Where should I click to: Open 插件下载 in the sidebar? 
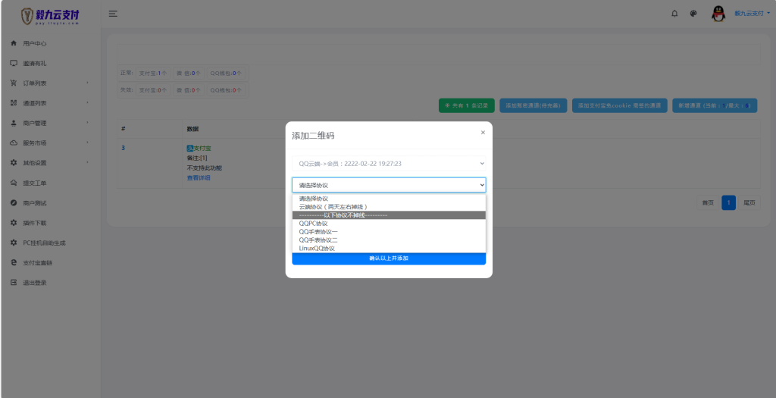coord(35,223)
